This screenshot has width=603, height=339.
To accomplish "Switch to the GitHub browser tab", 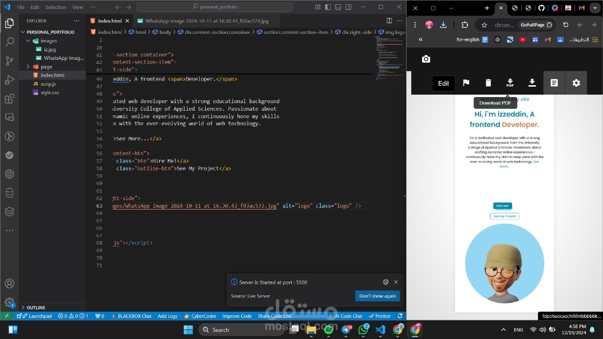I will point(541,8).
